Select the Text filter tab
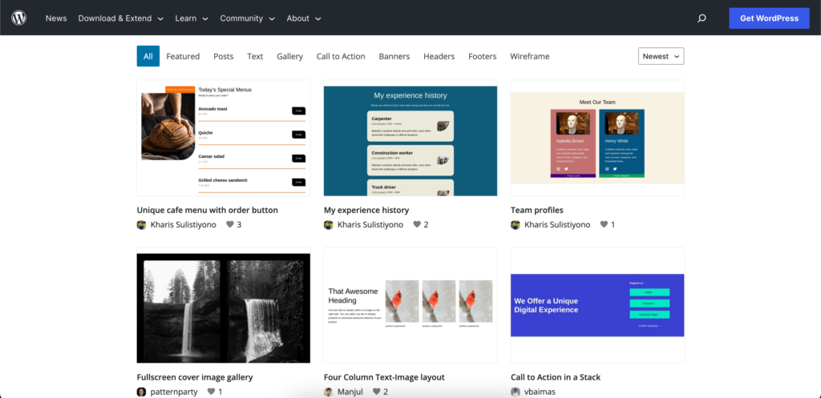Image resolution: width=821 pixels, height=398 pixels. 255,56
